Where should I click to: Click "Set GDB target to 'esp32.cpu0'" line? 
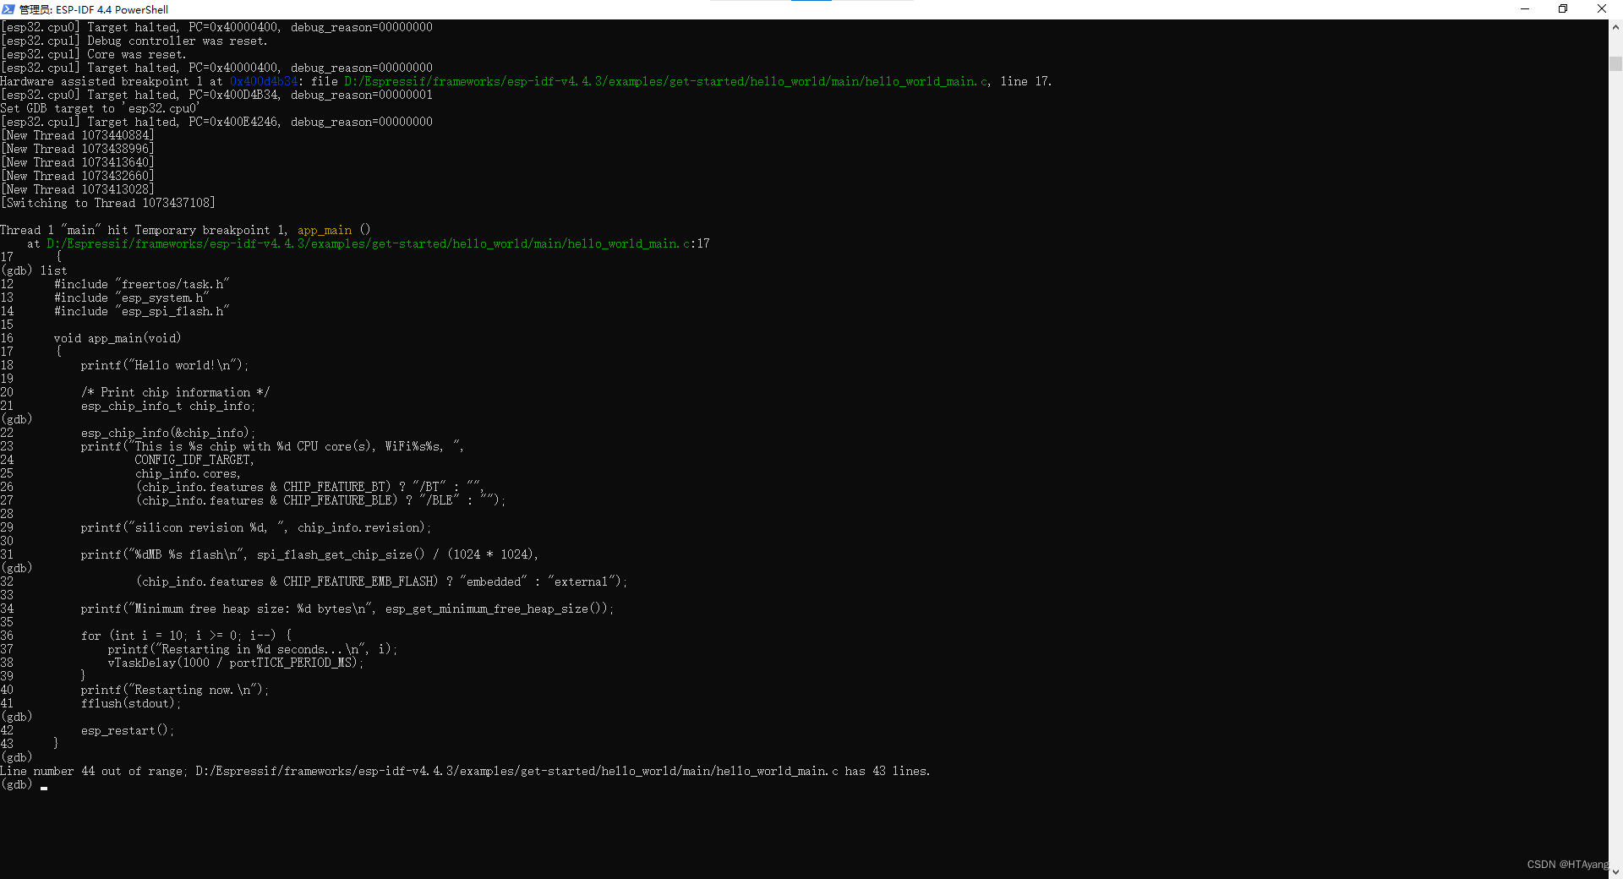click(x=101, y=108)
